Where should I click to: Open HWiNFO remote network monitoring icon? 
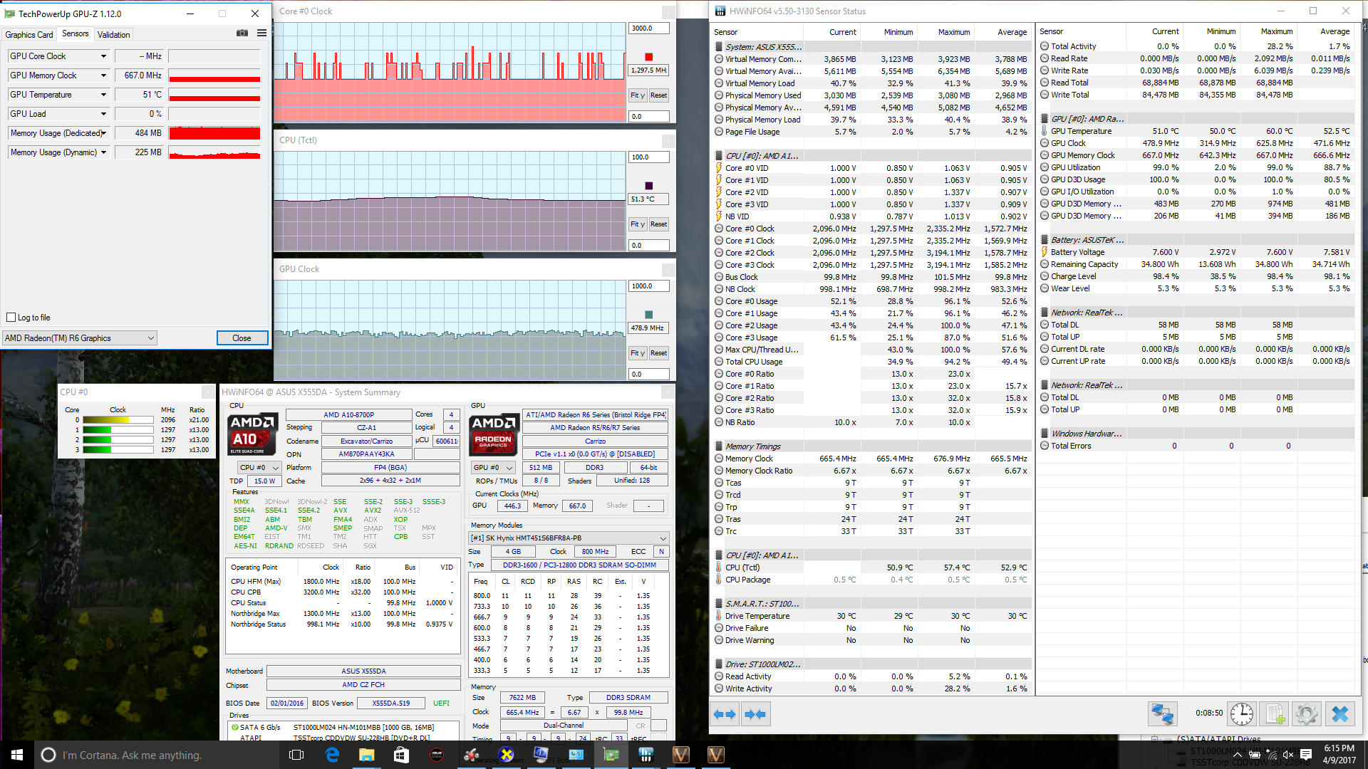click(x=1162, y=713)
